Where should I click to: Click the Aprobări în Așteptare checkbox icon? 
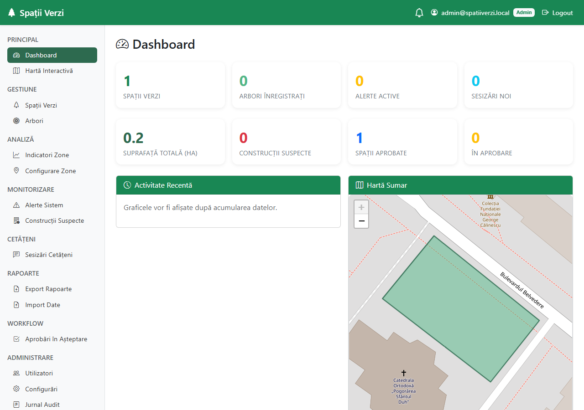16,339
